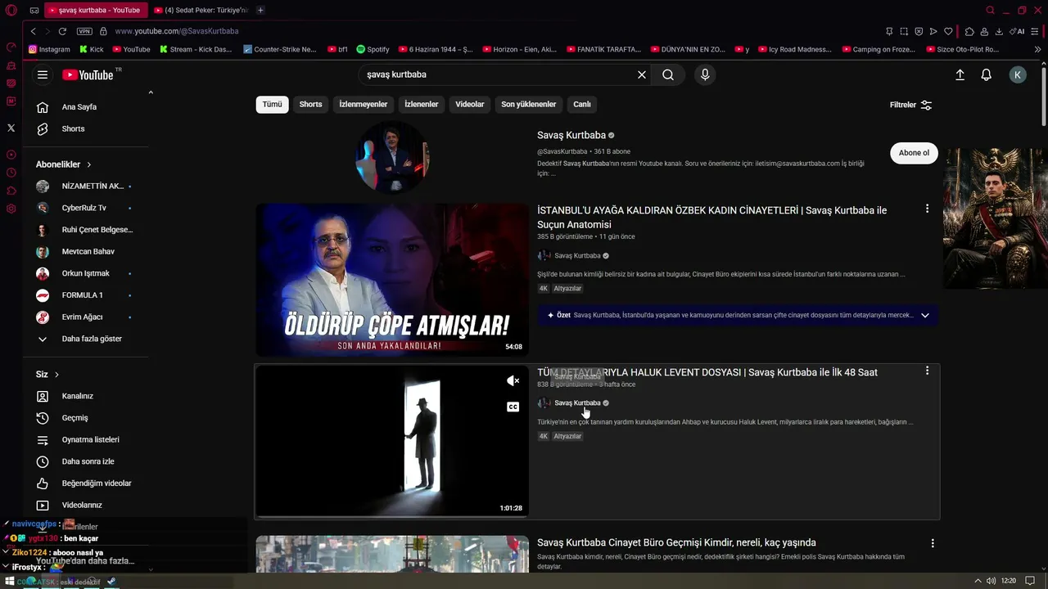
Task: Expand the Özet summary chevron
Action: click(925, 315)
